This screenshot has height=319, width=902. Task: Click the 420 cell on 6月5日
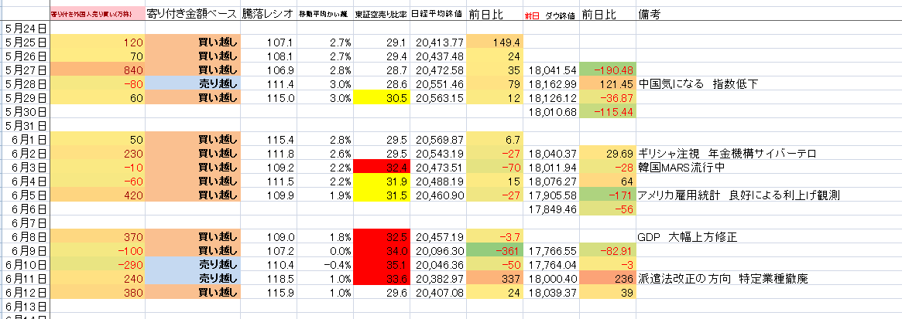click(98, 195)
